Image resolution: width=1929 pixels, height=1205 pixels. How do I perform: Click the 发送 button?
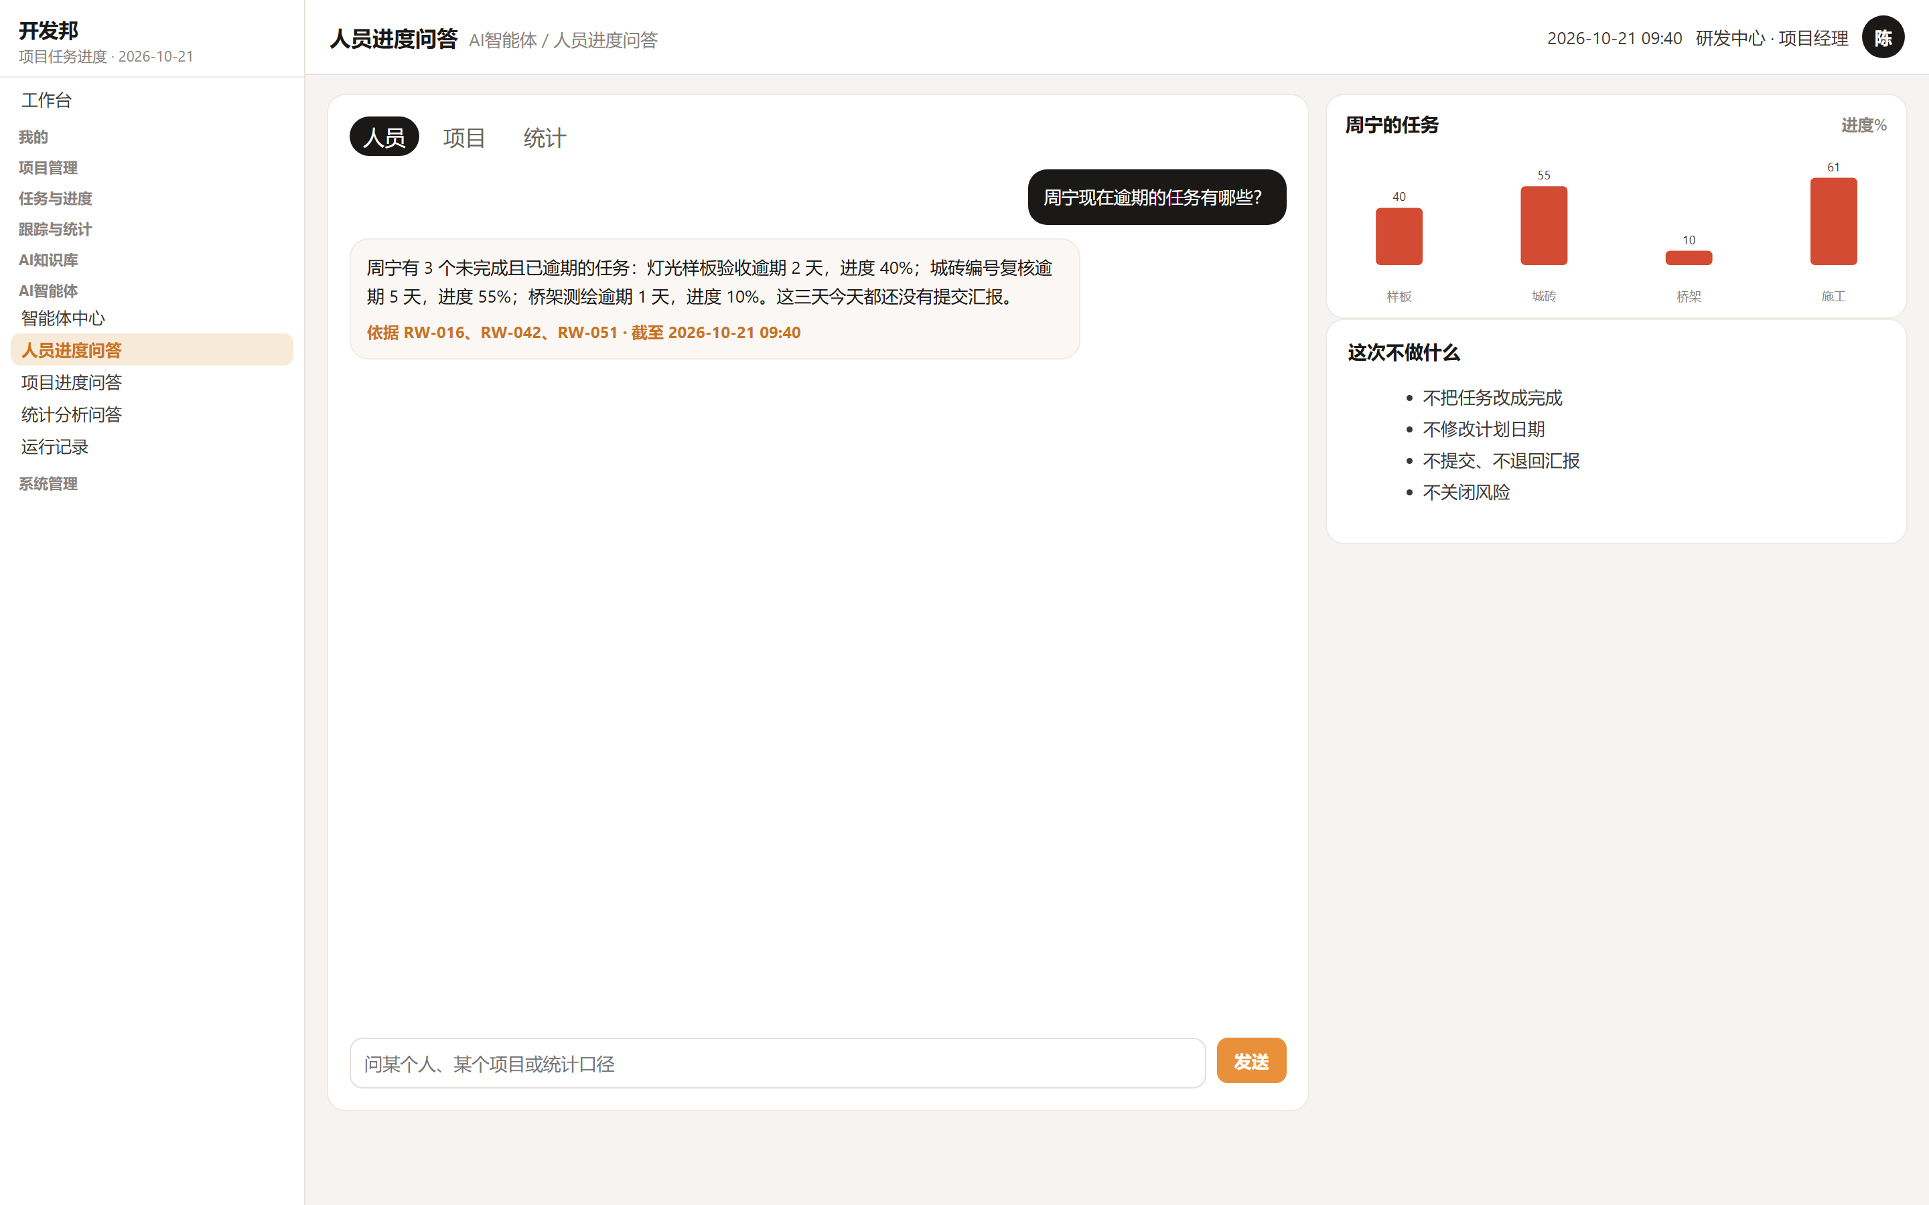tap(1251, 1061)
